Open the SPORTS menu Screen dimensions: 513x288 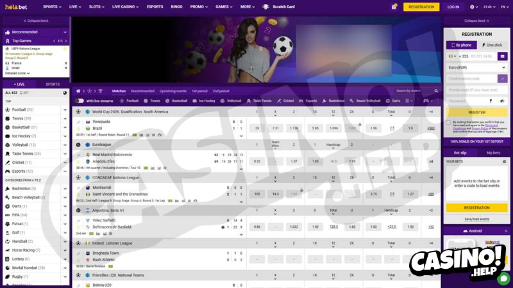(x=52, y=6)
